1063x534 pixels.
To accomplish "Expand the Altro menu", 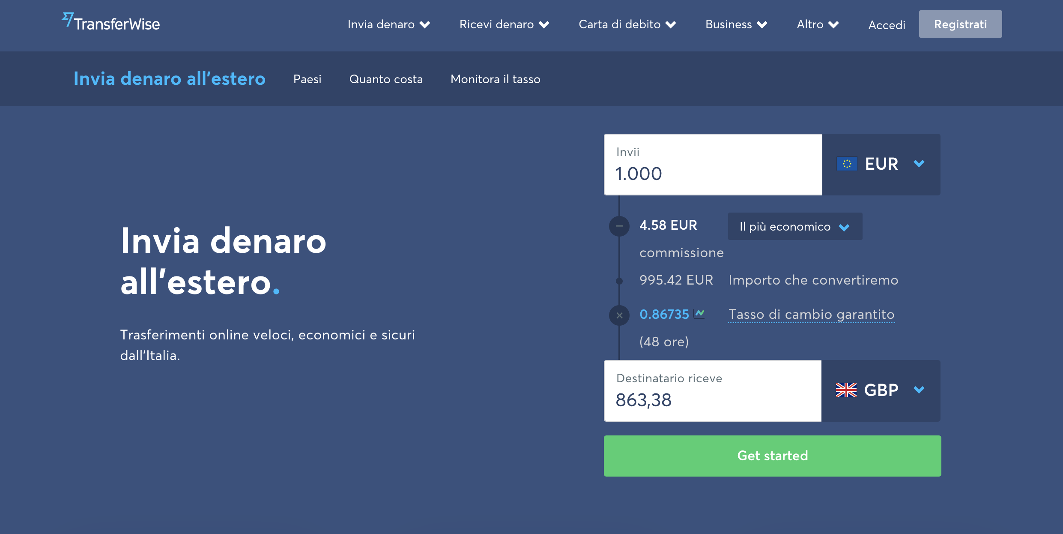I will tap(818, 24).
